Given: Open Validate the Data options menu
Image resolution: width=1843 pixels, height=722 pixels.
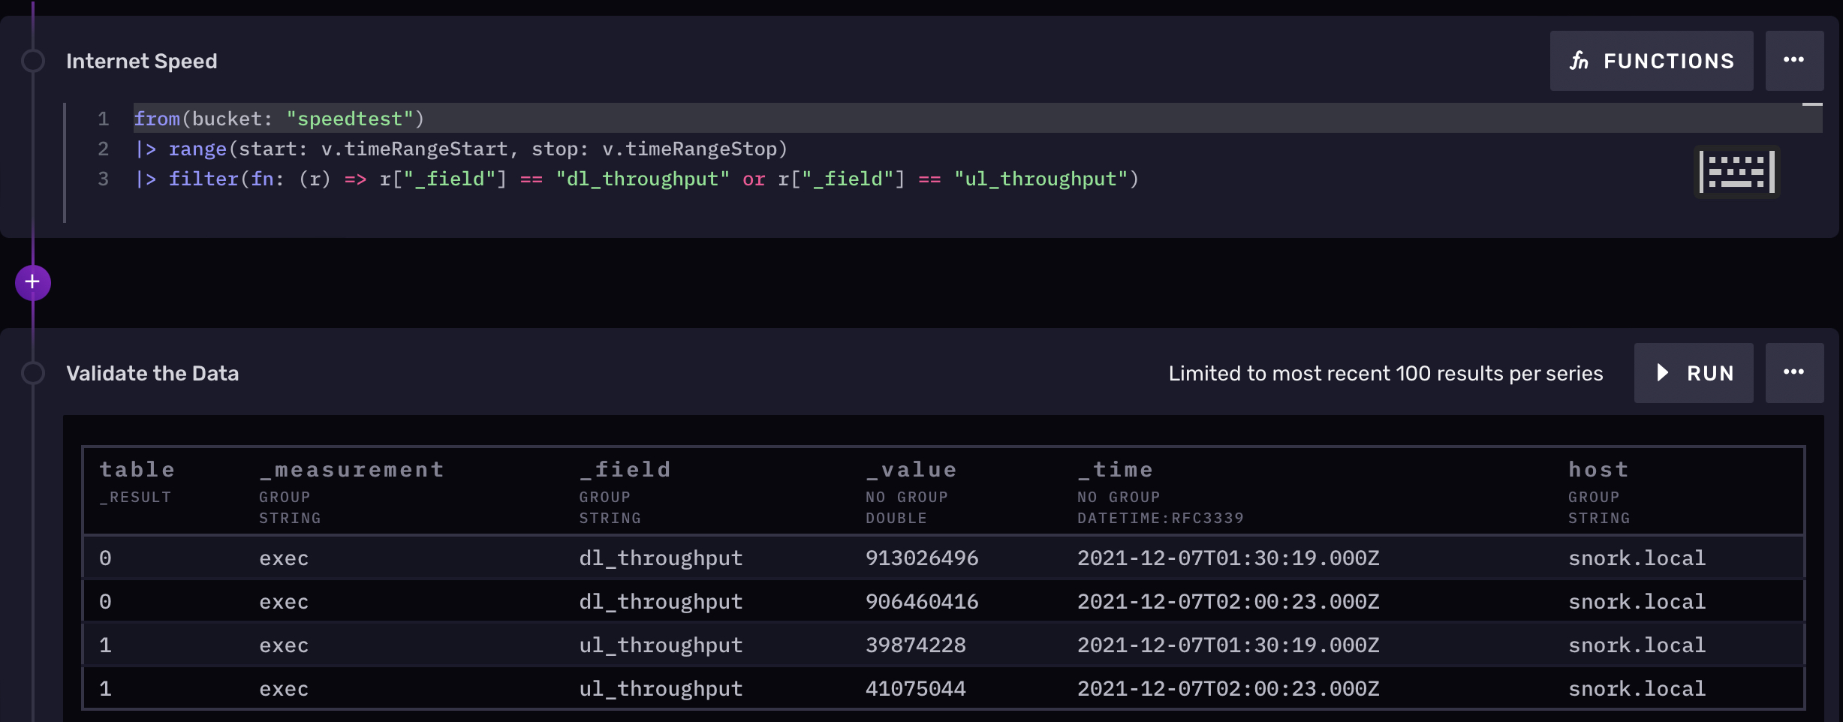Looking at the screenshot, I should (1793, 373).
